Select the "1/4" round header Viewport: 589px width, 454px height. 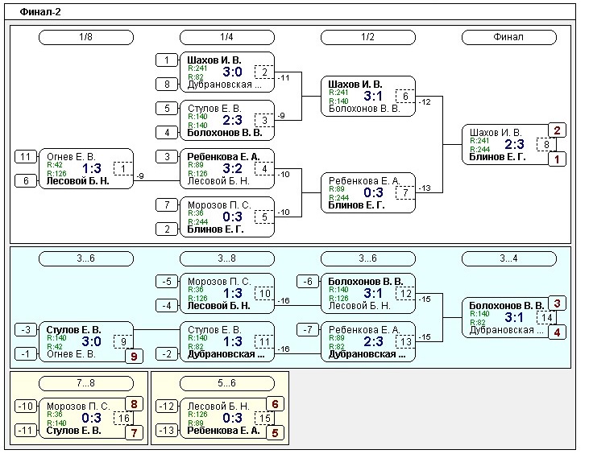[x=227, y=37]
